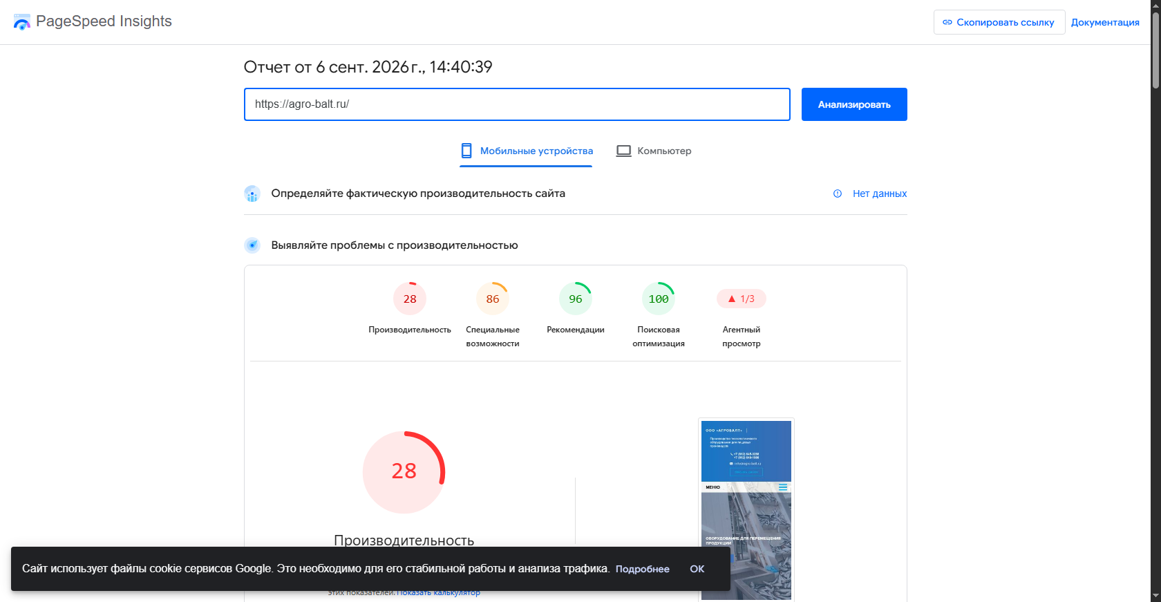Copy the report link with Скопировать ссылку
This screenshot has height=602, width=1161.
coord(999,22)
